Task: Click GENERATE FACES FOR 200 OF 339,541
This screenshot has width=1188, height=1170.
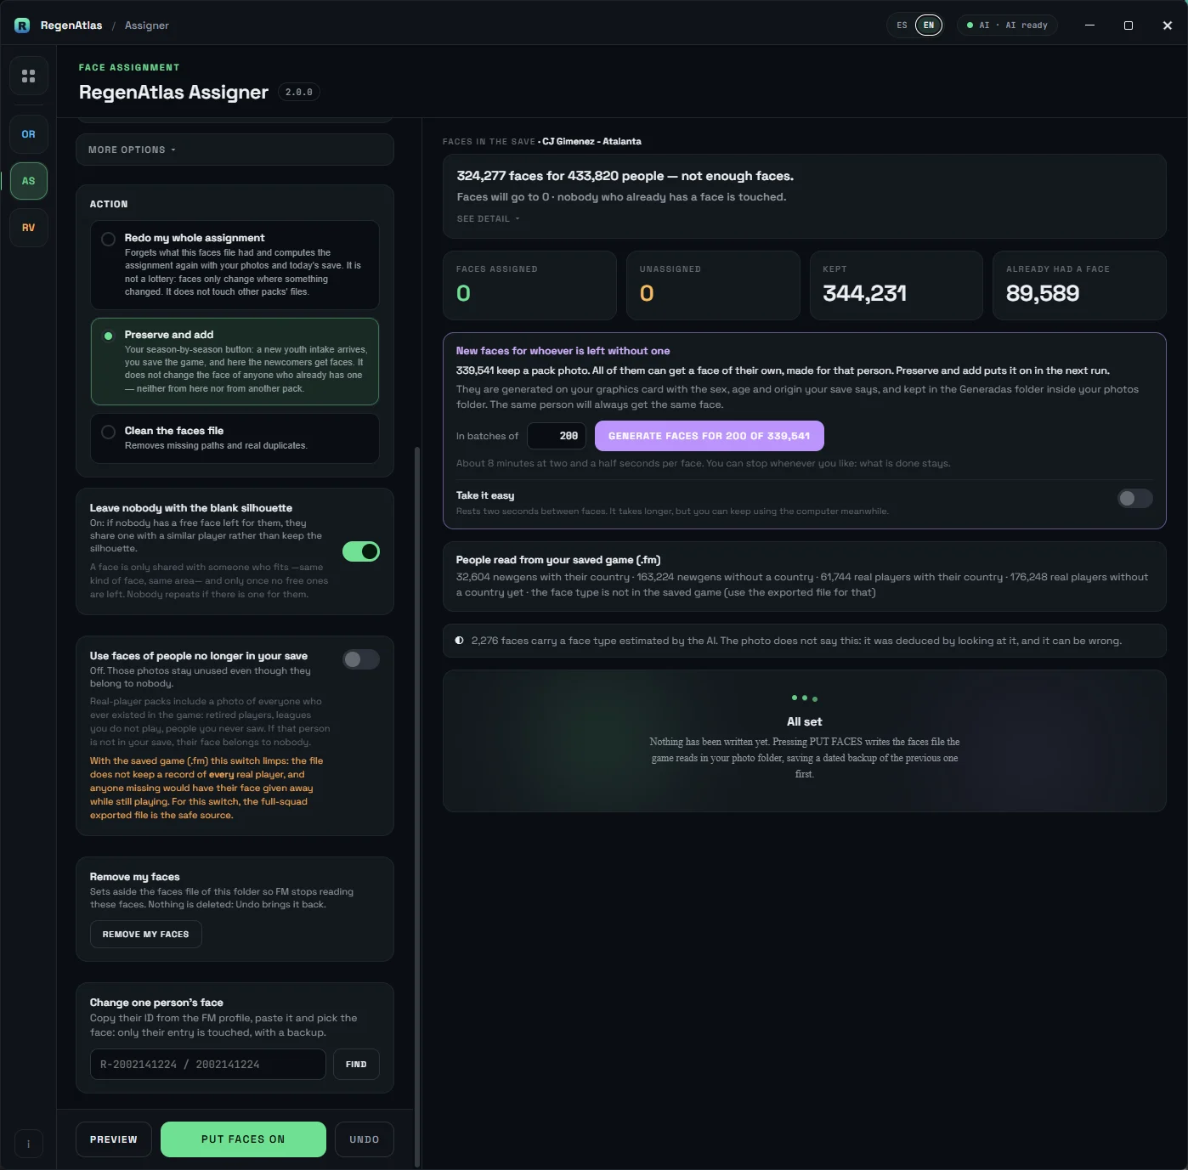Action: tap(710, 436)
